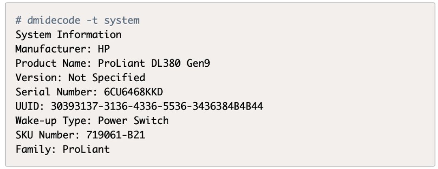The width and height of the screenshot is (438, 169).
Task: Select the UUID value starting with 30393137
Action: (x=157, y=106)
